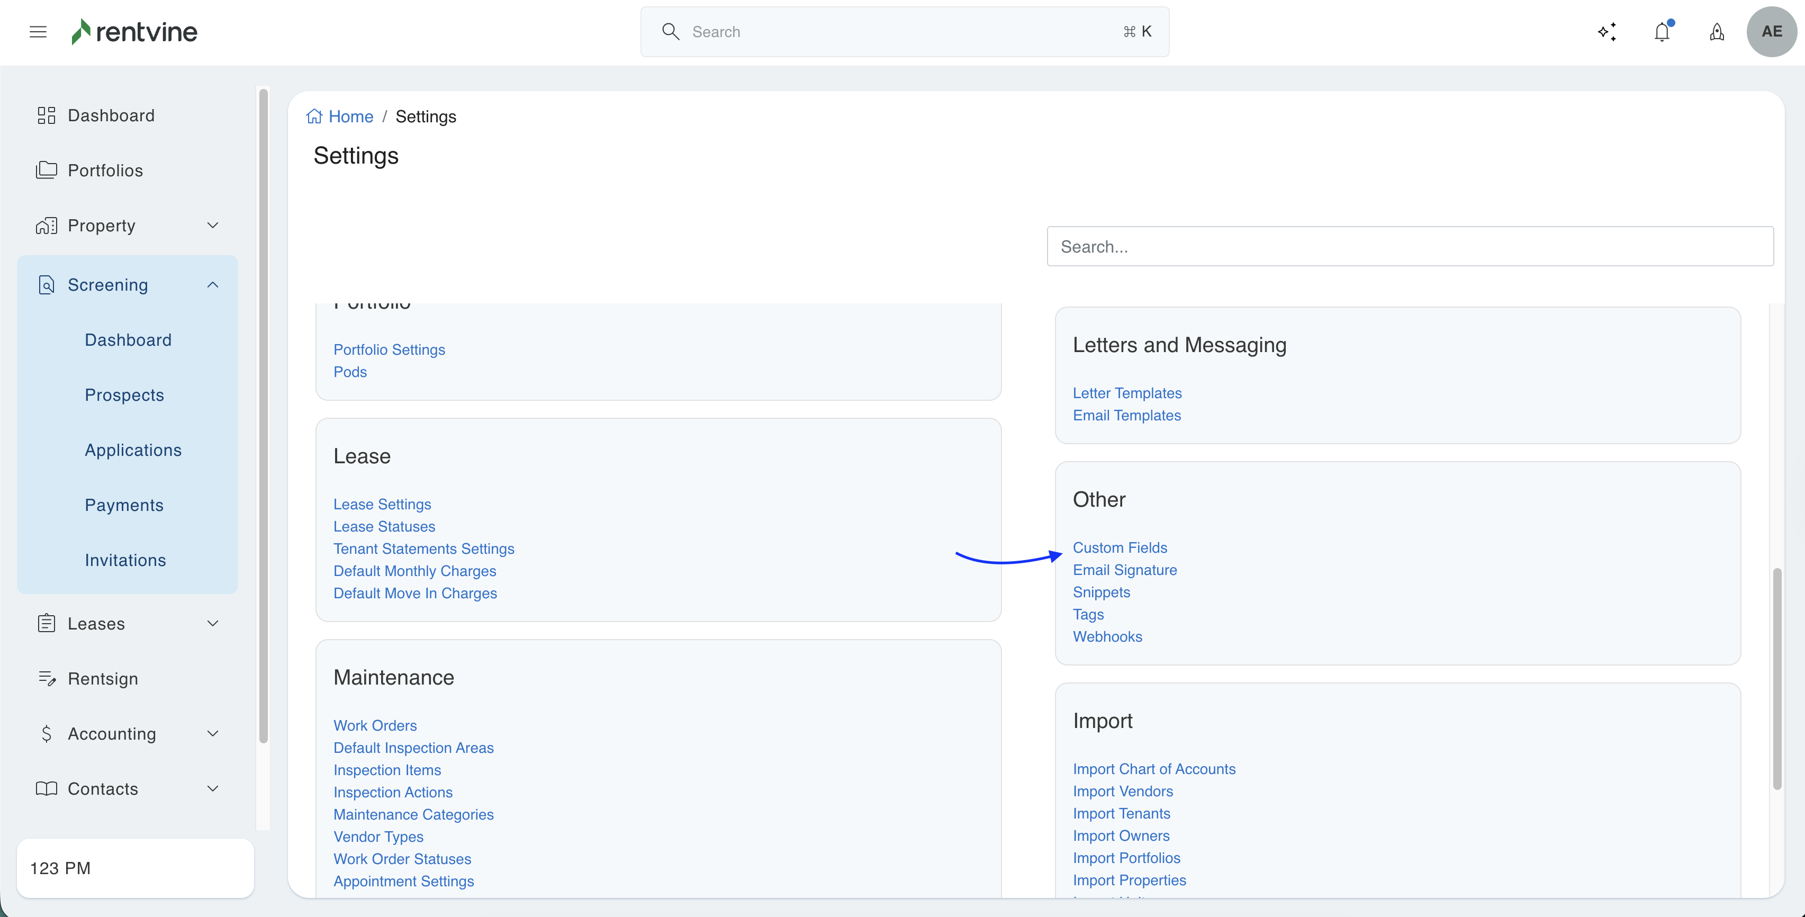Click the Rentvine logo
The height and width of the screenshot is (917, 1805).
(134, 32)
